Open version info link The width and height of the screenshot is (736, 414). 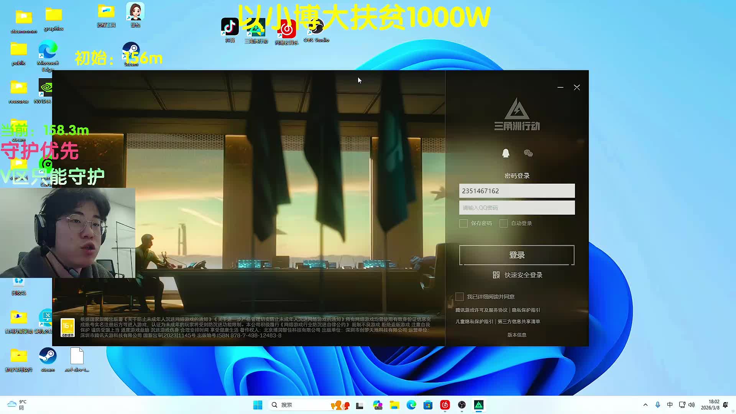click(517, 335)
